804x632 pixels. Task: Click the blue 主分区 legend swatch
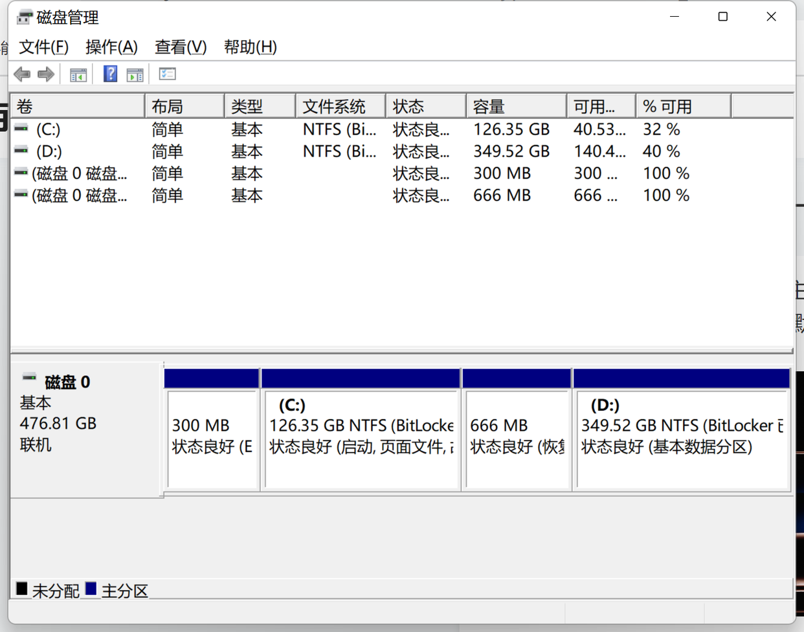91,589
